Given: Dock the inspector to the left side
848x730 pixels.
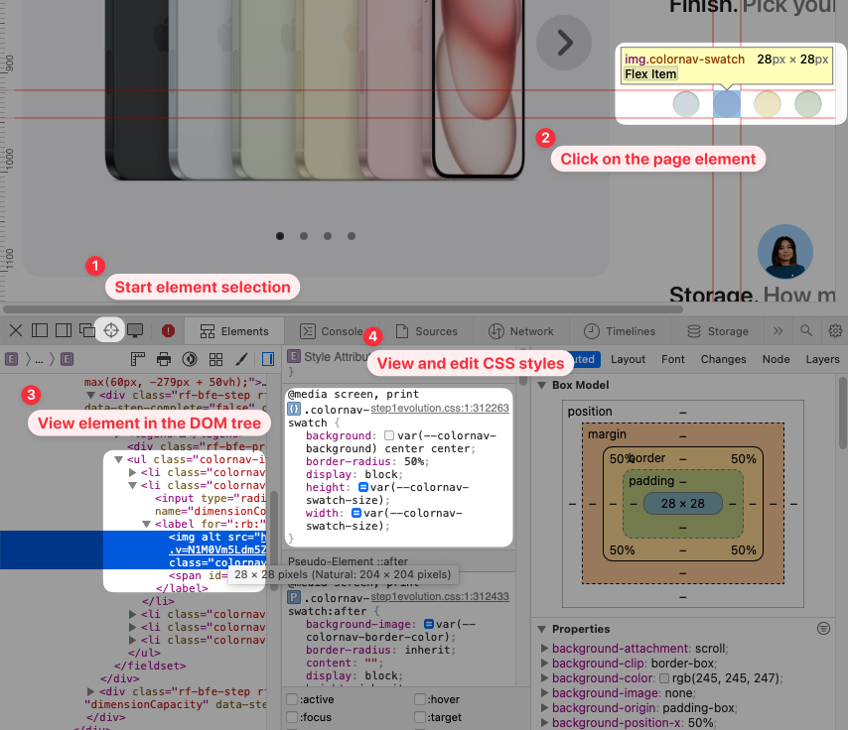Looking at the screenshot, I should point(40,330).
